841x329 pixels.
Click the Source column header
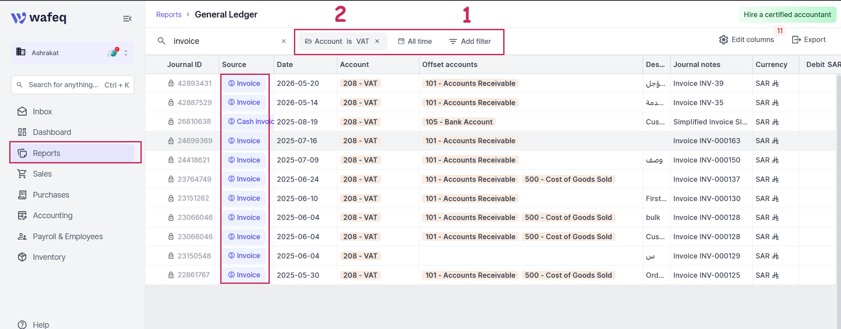point(234,64)
